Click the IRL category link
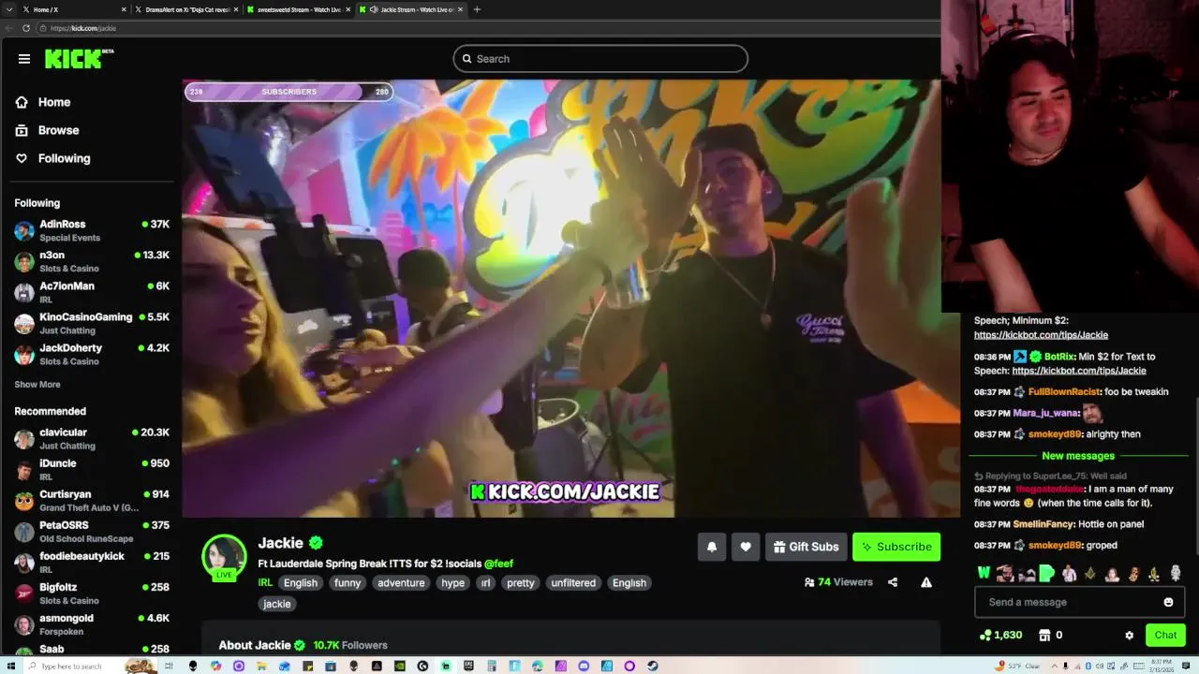The image size is (1199, 674). point(265,582)
